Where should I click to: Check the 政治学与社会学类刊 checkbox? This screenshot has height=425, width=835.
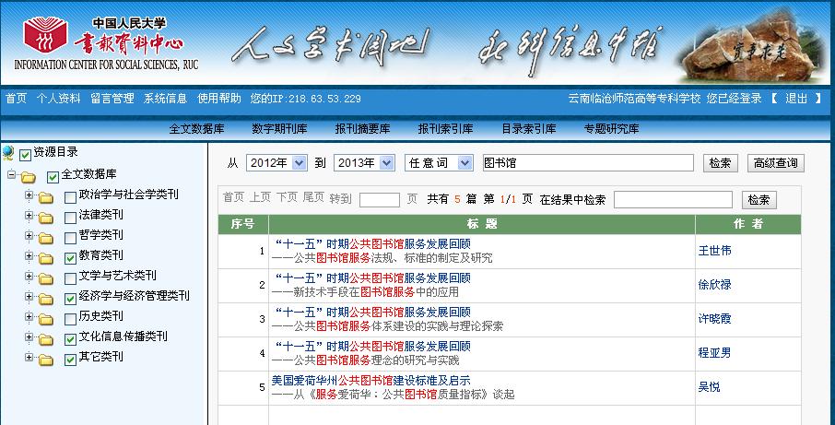[x=71, y=195]
